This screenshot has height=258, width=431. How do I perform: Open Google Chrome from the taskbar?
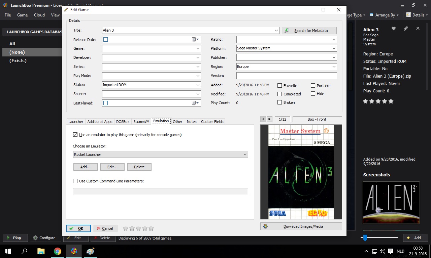coord(58,251)
